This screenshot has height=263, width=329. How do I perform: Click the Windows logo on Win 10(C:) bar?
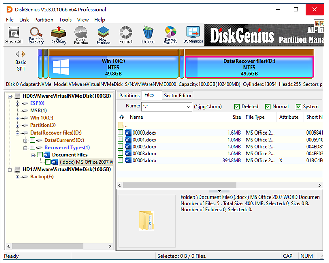coord(61,67)
